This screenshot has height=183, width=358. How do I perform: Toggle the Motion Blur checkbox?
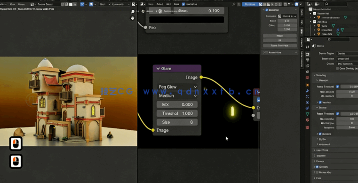[x=317, y=172]
